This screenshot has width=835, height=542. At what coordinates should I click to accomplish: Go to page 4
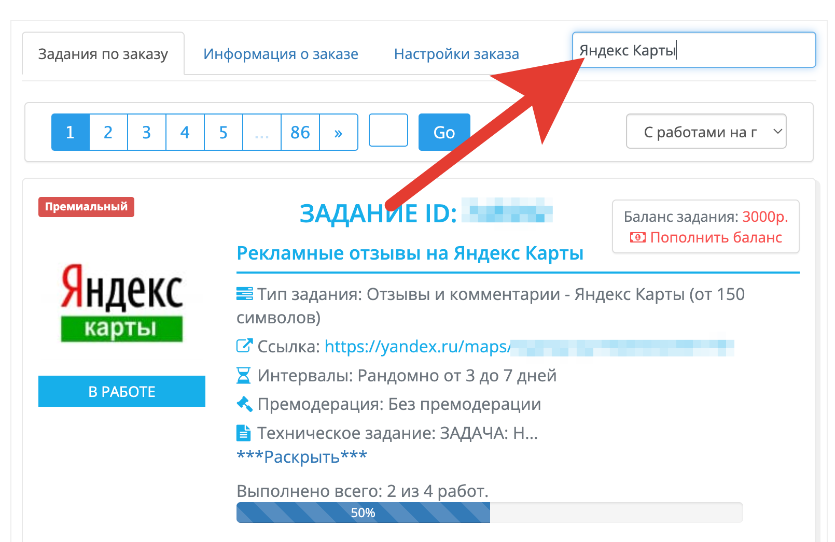[x=185, y=132]
